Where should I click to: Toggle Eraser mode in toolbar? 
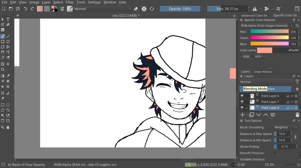(136, 9)
